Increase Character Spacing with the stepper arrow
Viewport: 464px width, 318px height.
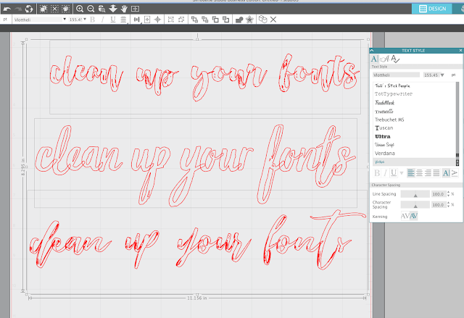[448, 203]
